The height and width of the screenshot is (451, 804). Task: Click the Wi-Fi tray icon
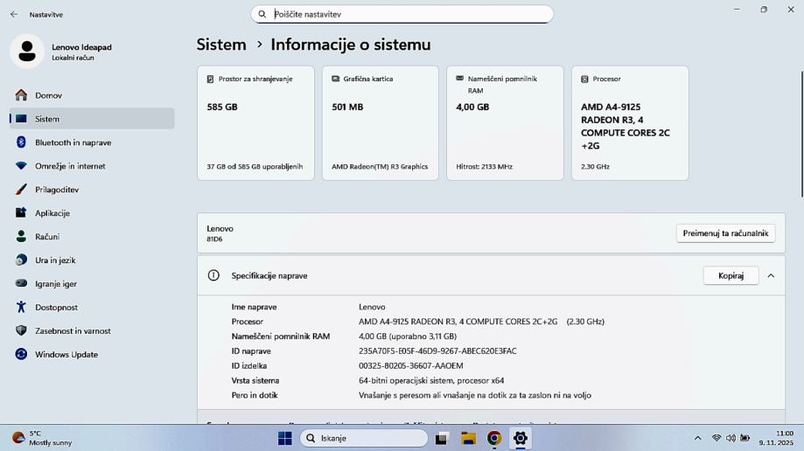pyautogui.click(x=717, y=438)
